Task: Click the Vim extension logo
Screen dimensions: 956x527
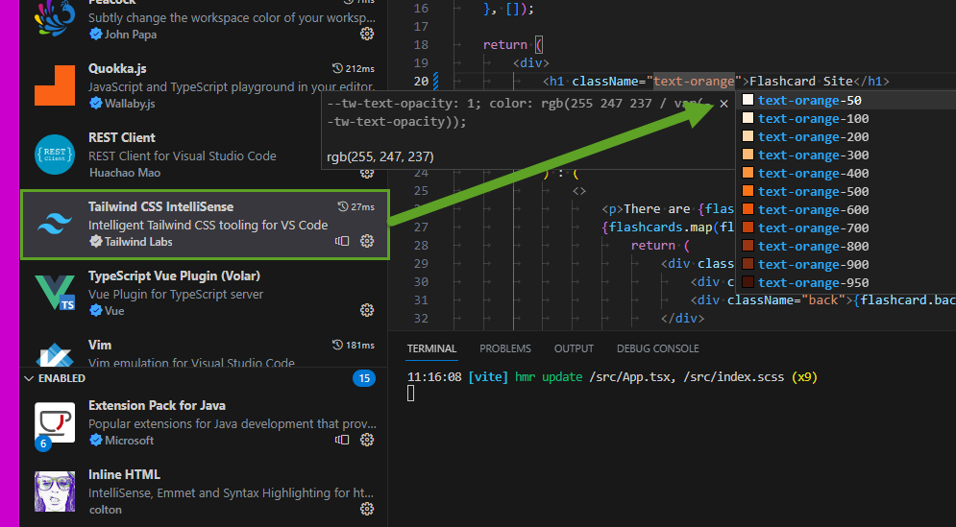Action: [x=55, y=354]
